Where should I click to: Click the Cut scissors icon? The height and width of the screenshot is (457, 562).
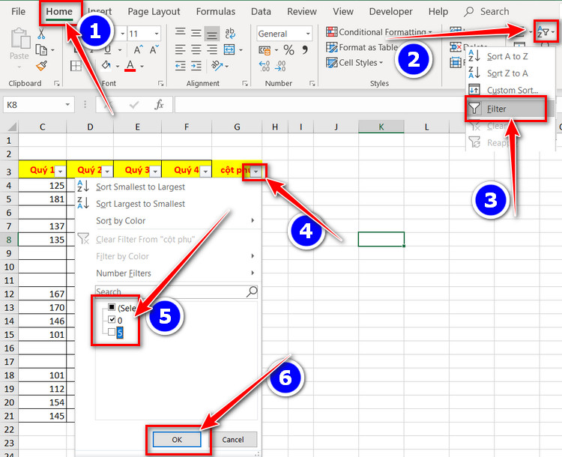pos(41,34)
